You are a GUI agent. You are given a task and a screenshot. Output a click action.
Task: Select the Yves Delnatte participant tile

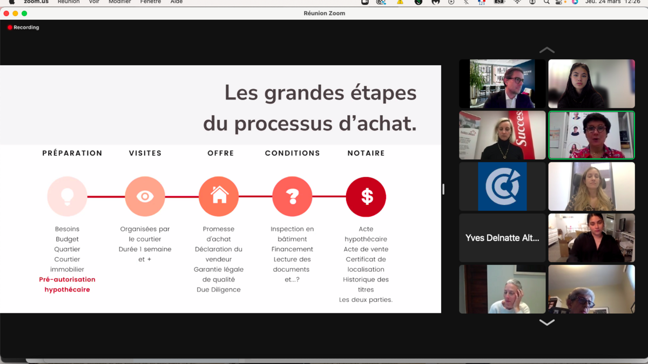pos(502,238)
